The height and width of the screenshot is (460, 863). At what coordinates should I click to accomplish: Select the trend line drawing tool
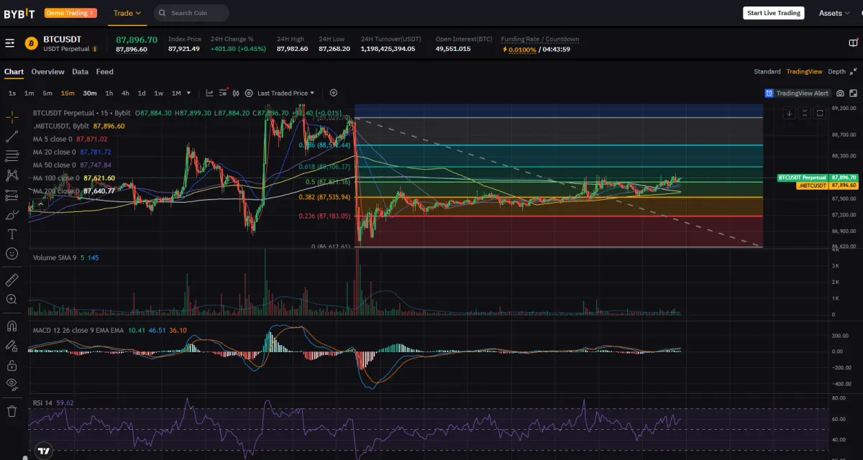click(x=12, y=136)
